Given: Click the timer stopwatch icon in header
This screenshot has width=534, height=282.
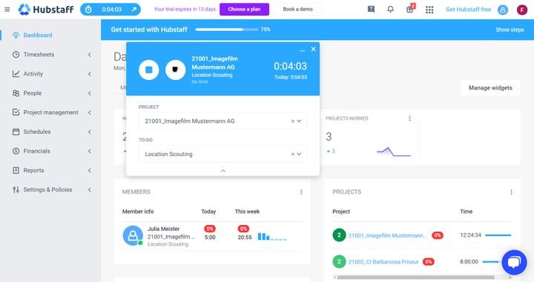Looking at the screenshot, I should 88,10.
